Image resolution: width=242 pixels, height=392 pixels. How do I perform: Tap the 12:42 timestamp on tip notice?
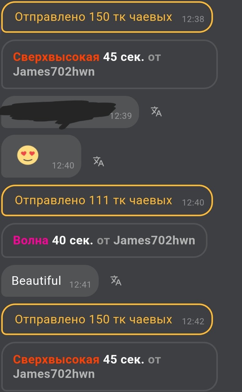(x=193, y=321)
